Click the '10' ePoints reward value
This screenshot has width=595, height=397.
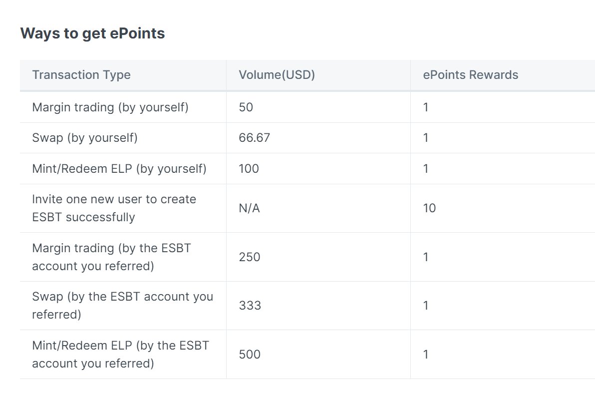(429, 208)
